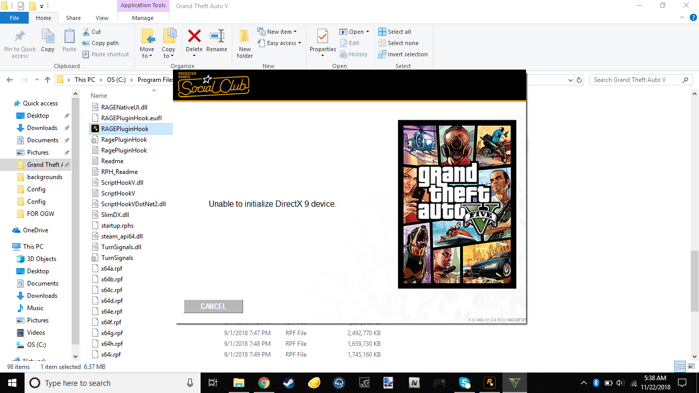Click the microphone icon in taskbar search
This screenshot has height=393, width=699.
[190, 383]
